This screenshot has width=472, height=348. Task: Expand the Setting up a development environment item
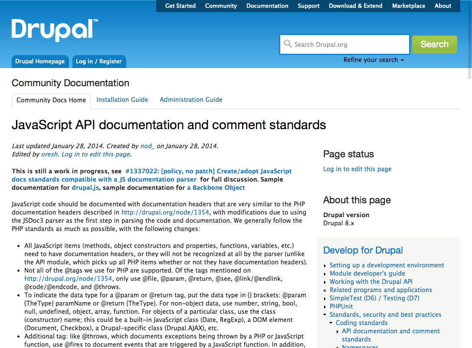click(x=325, y=266)
